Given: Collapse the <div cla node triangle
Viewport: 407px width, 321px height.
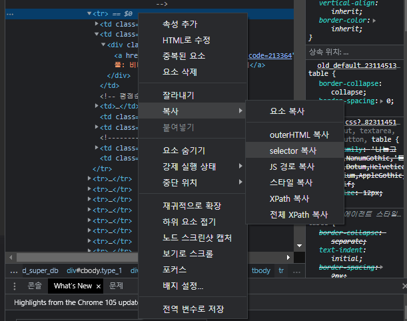Looking at the screenshot, I should (x=103, y=45).
